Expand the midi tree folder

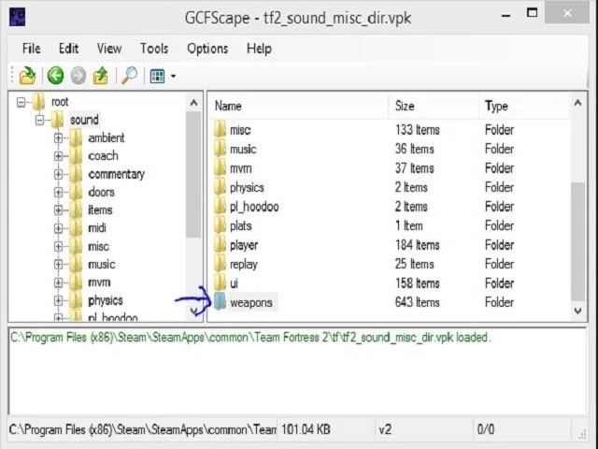(x=58, y=228)
